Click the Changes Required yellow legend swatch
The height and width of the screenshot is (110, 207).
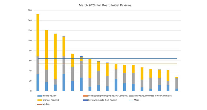click(x=39, y=100)
